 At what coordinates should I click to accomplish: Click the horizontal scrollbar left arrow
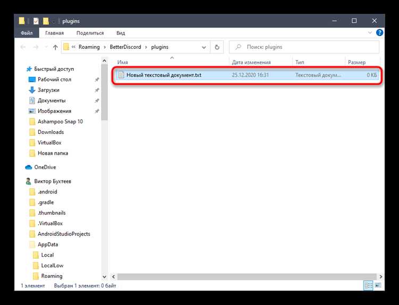113,276
